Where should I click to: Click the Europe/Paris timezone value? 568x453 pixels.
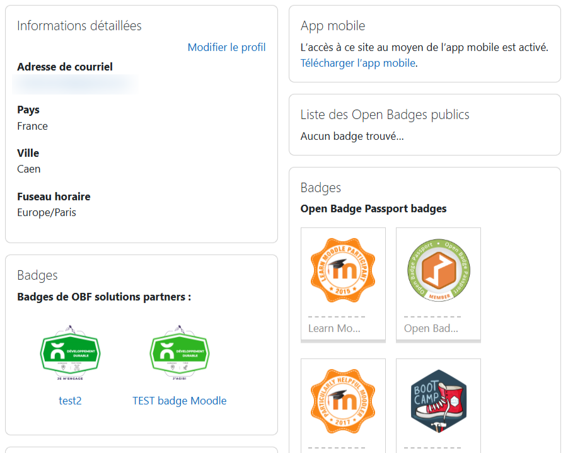pos(47,212)
